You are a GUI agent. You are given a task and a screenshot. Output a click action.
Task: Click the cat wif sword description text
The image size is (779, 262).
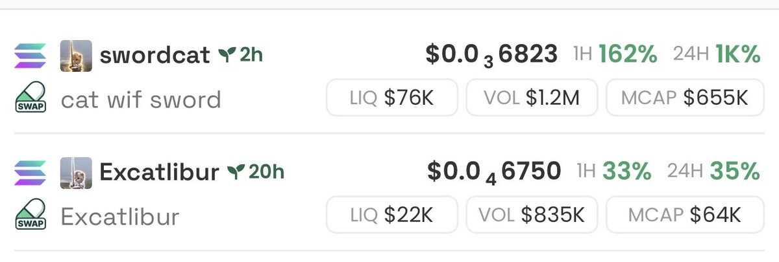[141, 100]
